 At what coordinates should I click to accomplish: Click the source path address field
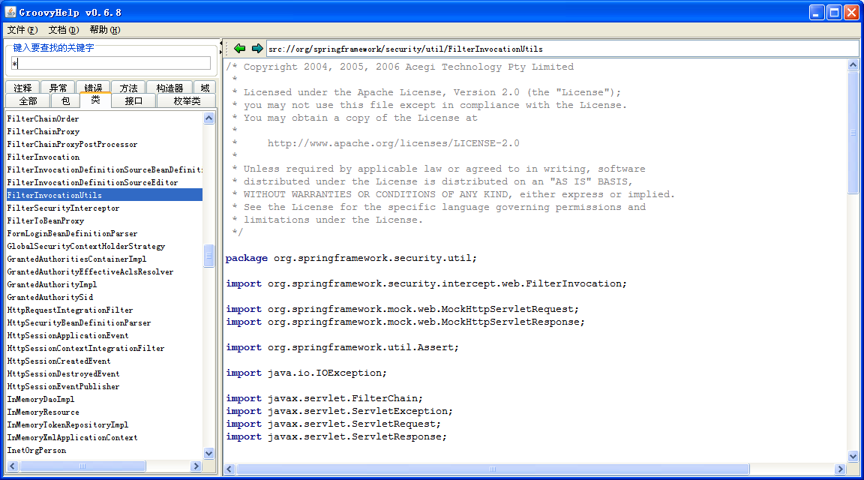(x=562, y=49)
